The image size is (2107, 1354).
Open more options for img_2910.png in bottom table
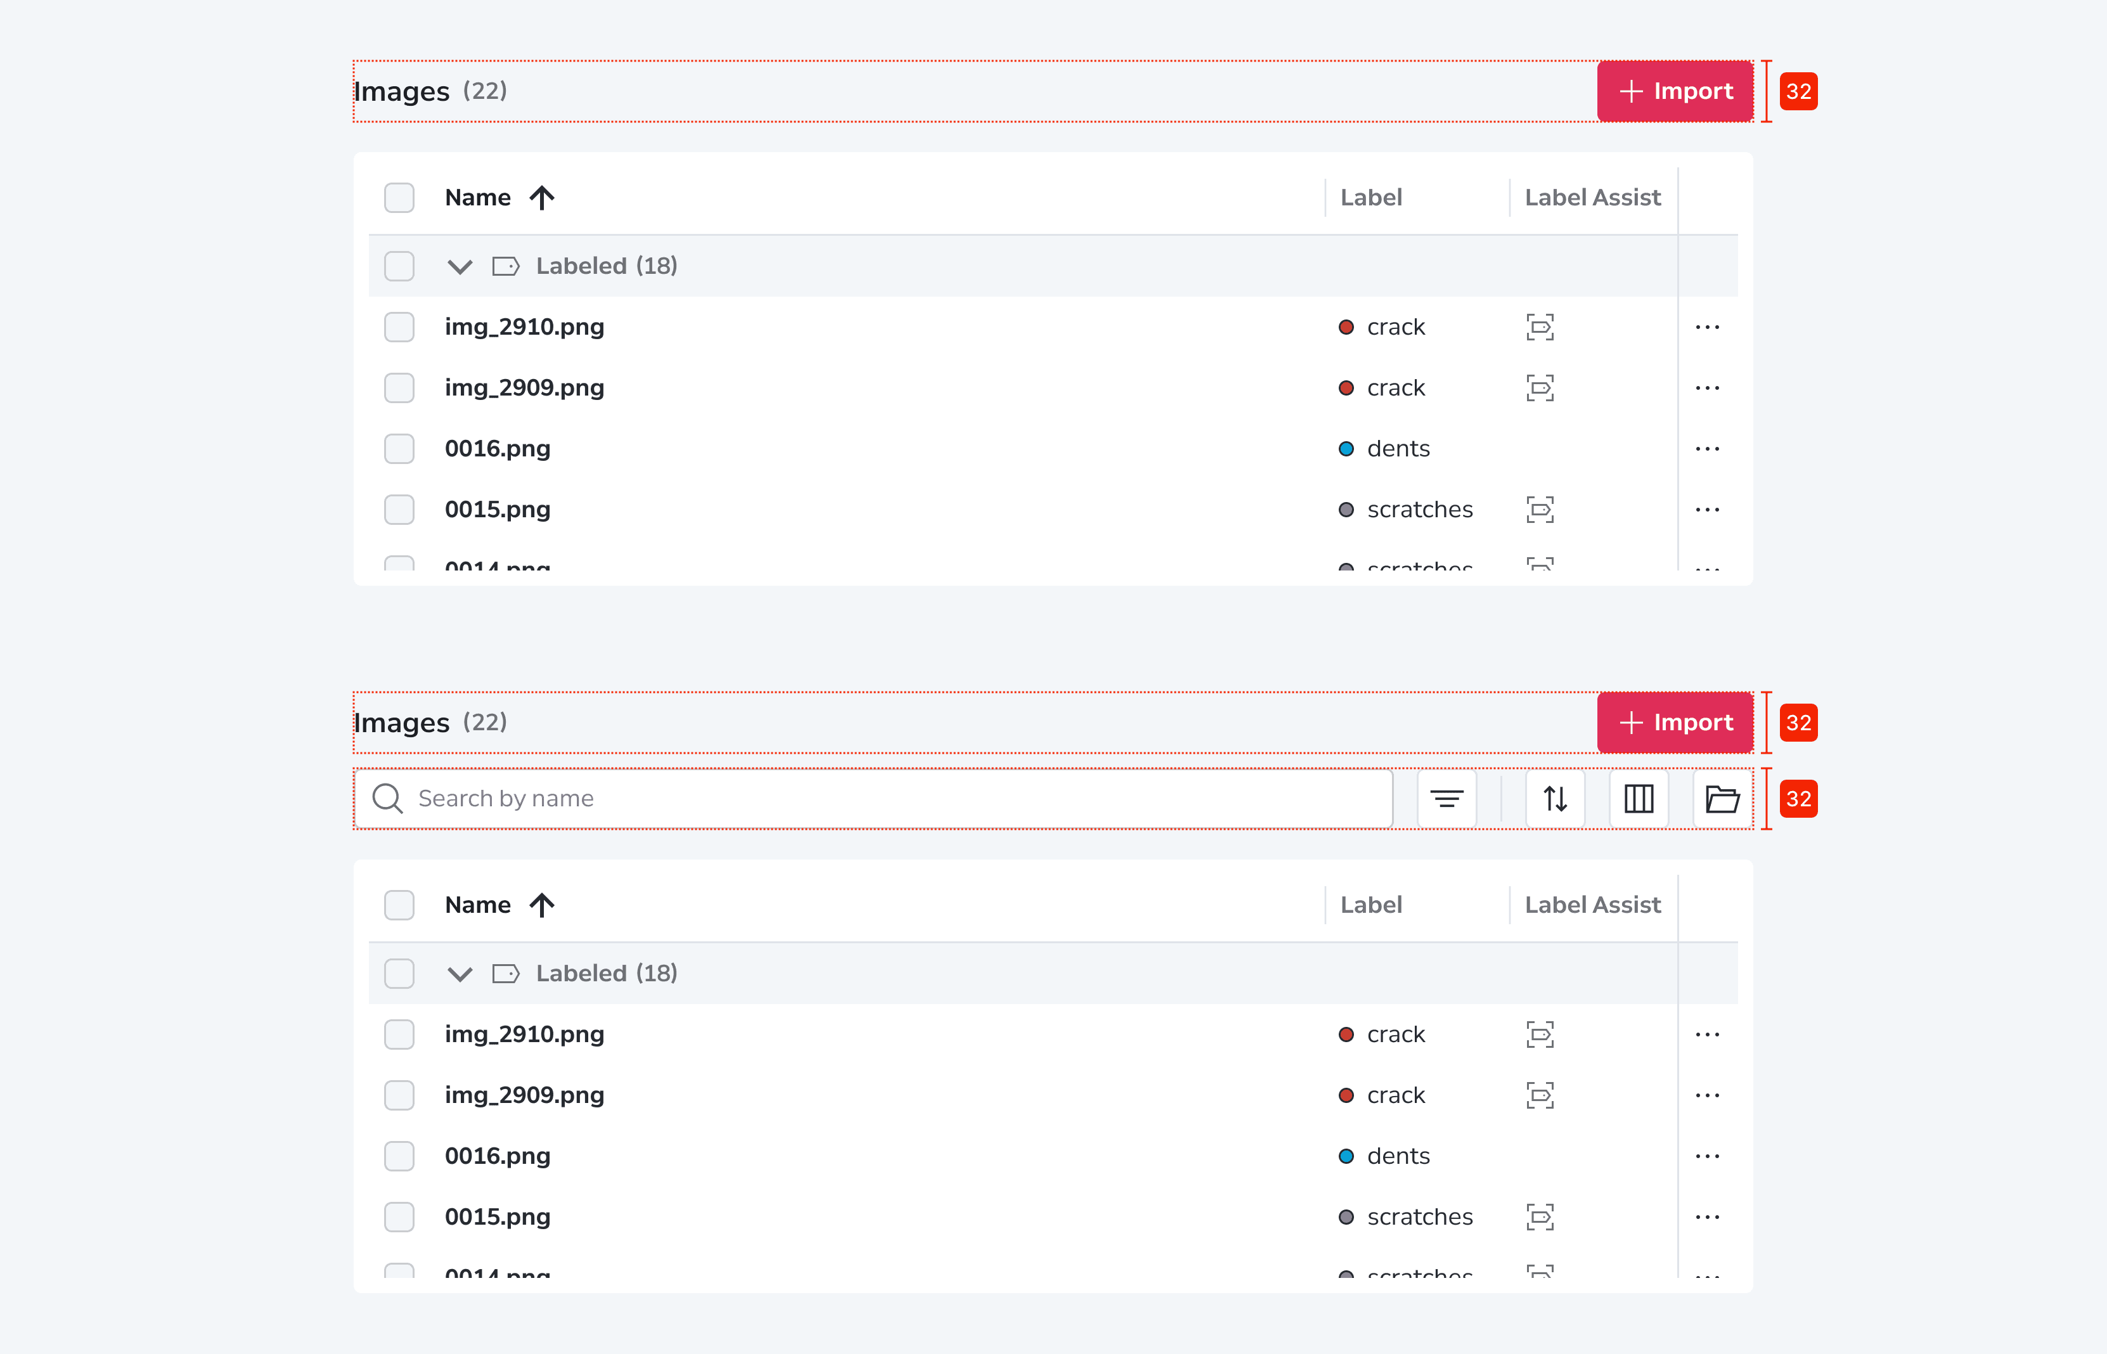pos(1707,1034)
